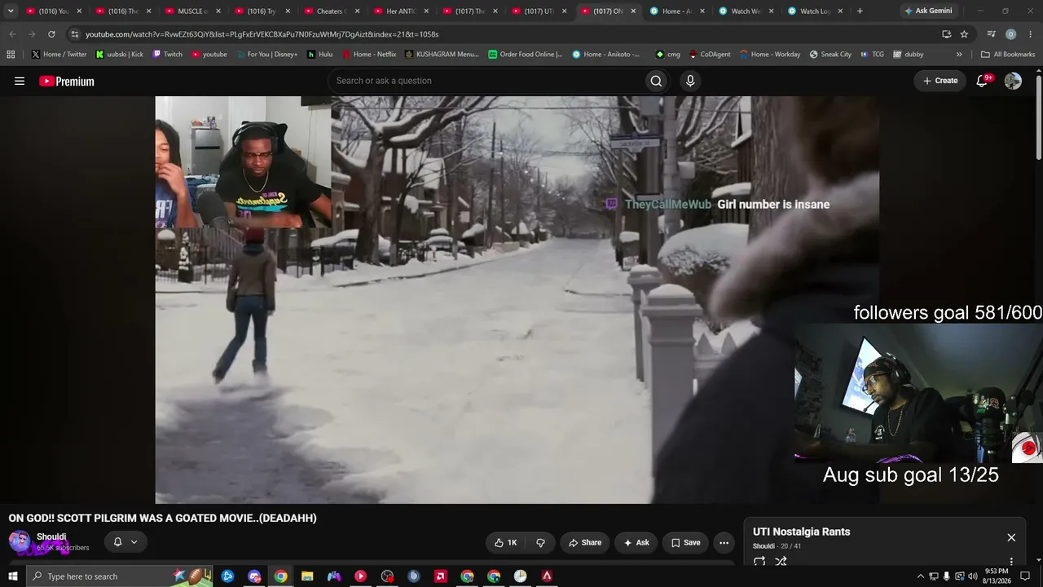Open the Shouldi channel name link
The width and height of the screenshot is (1043, 587).
[51, 536]
